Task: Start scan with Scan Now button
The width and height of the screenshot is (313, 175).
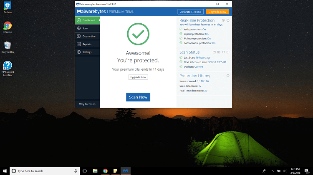Action: (x=138, y=97)
